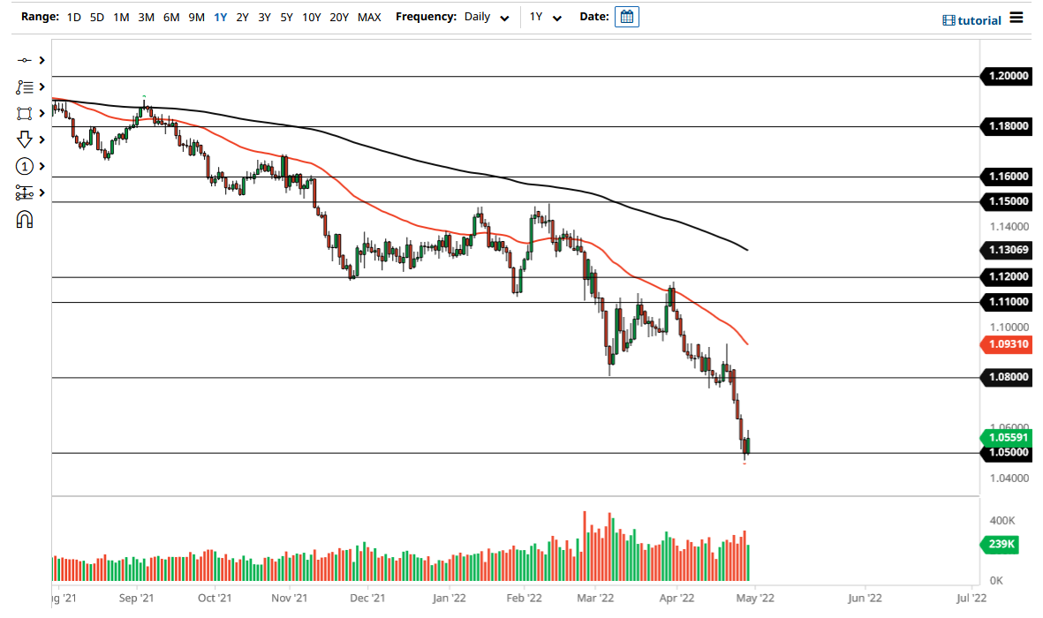The image size is (1043, 618).
Task: Switch frequency to Daily
Action: tap(484, 16)
